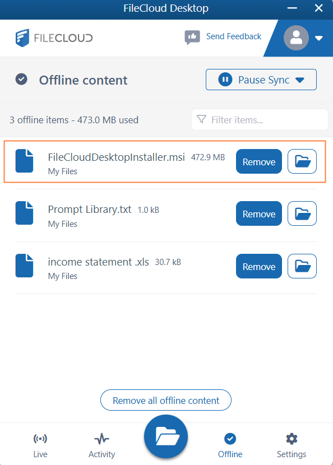The image size is (333, 465).
Task: Click Remove all offline content
Action: 166,400
